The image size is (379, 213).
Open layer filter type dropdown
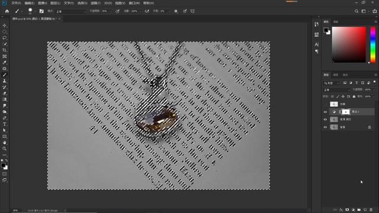(x=332, y=83)
